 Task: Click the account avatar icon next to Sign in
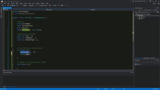pos(158,3)
